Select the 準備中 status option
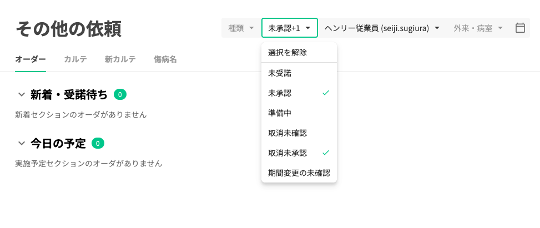 point(280,113)
